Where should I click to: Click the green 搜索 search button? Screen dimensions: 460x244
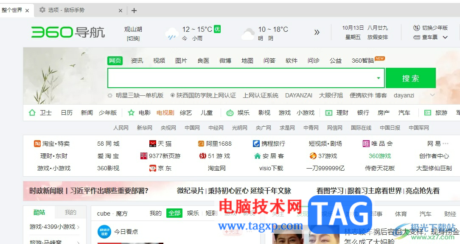410,78
